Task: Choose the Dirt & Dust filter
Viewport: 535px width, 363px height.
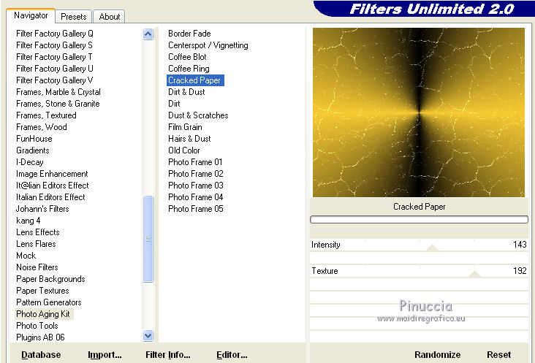Action: click(x=186, y=92)
